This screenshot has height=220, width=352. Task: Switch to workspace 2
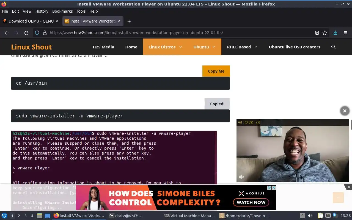[x=19, y=216]
